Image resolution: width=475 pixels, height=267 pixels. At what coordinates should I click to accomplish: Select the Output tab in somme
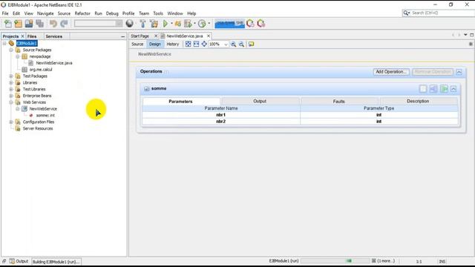pyautogui.click(x=260, y=101)
